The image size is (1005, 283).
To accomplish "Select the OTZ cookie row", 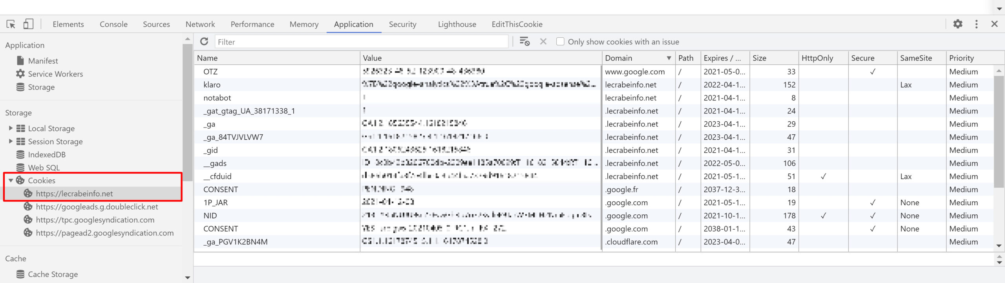I will 594,71.
